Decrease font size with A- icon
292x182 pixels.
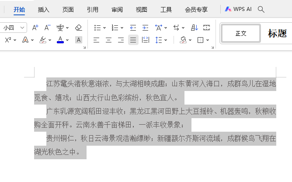tap(47, 28)
